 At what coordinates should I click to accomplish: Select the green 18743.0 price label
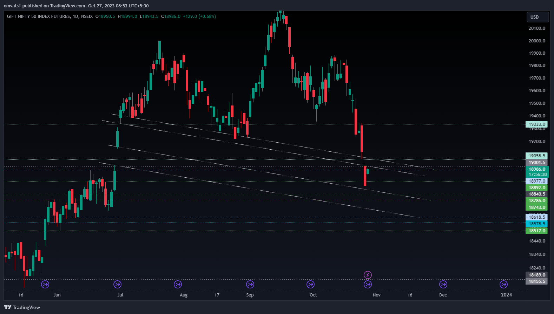537,207
